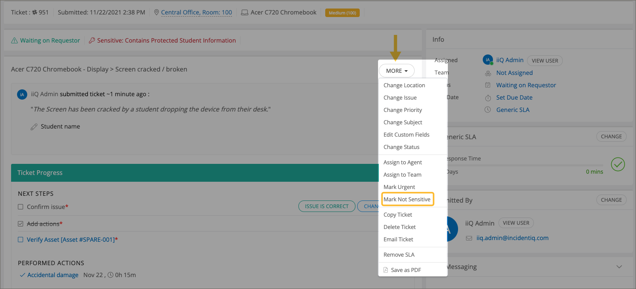
Task: Open the MORE dropdown menu
Action: 397,71
